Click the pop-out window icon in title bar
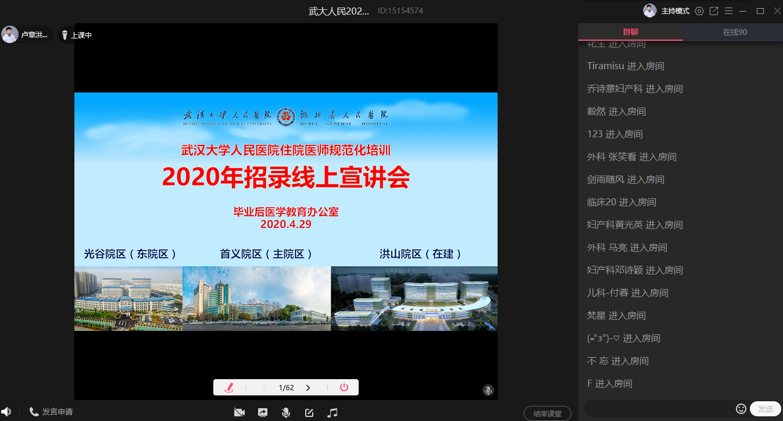This screenshot has height=421, width=783. point(714,11)
